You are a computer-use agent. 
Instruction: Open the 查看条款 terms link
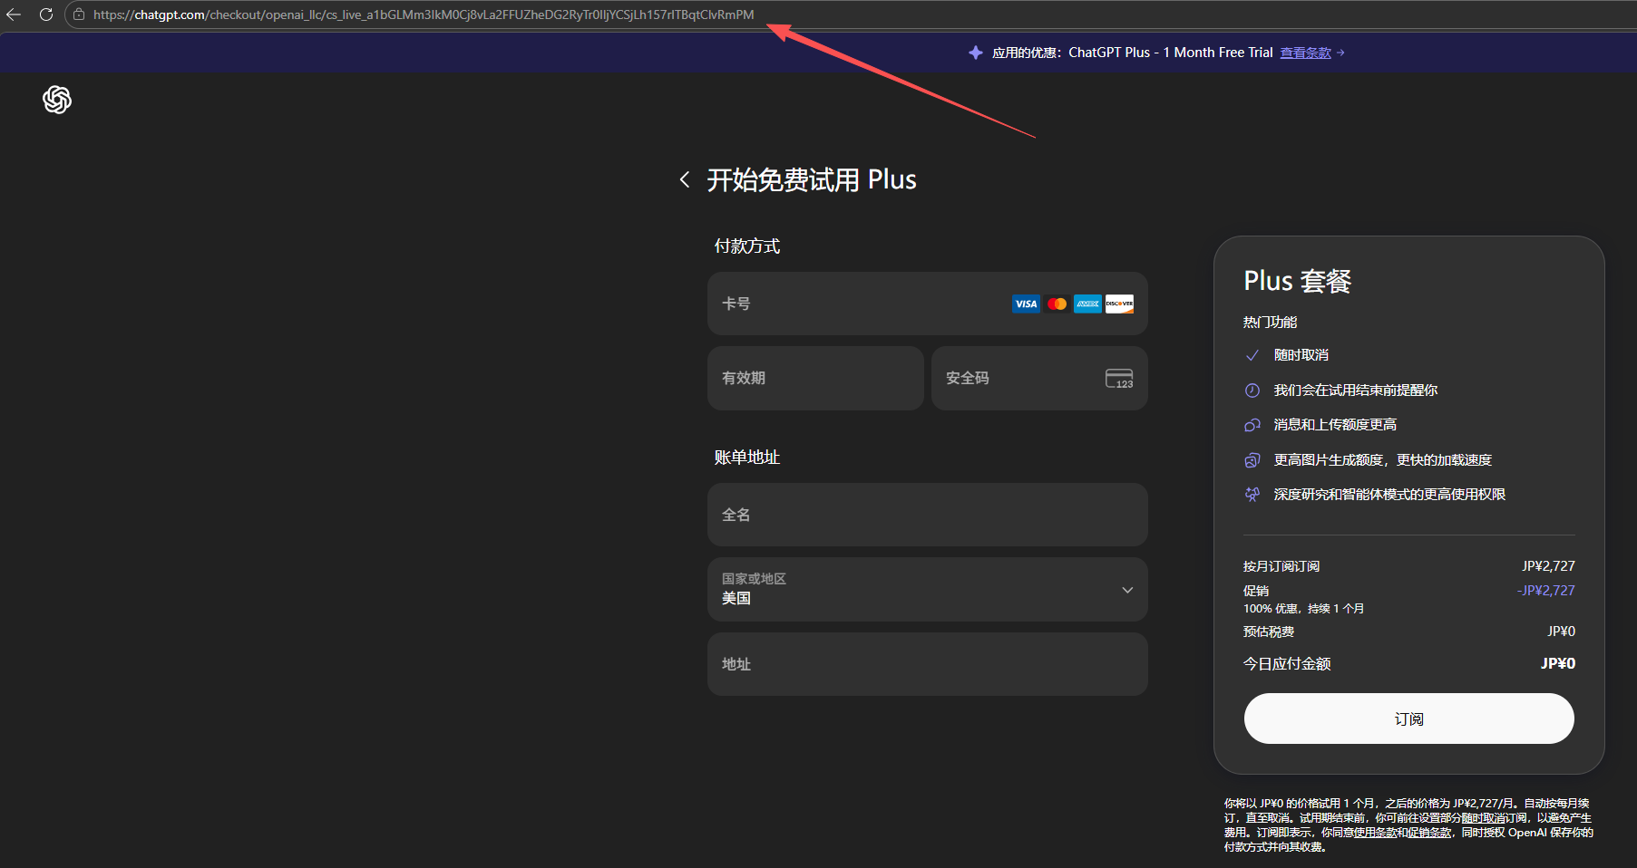(1305, 53)
